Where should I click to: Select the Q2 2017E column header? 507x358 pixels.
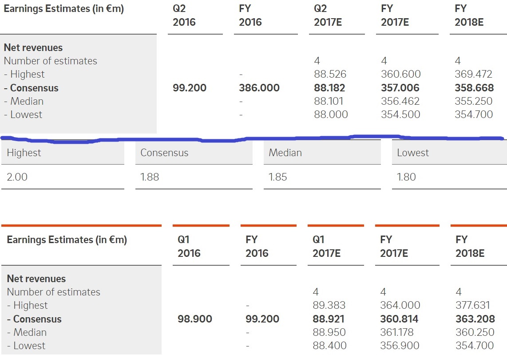328,16
